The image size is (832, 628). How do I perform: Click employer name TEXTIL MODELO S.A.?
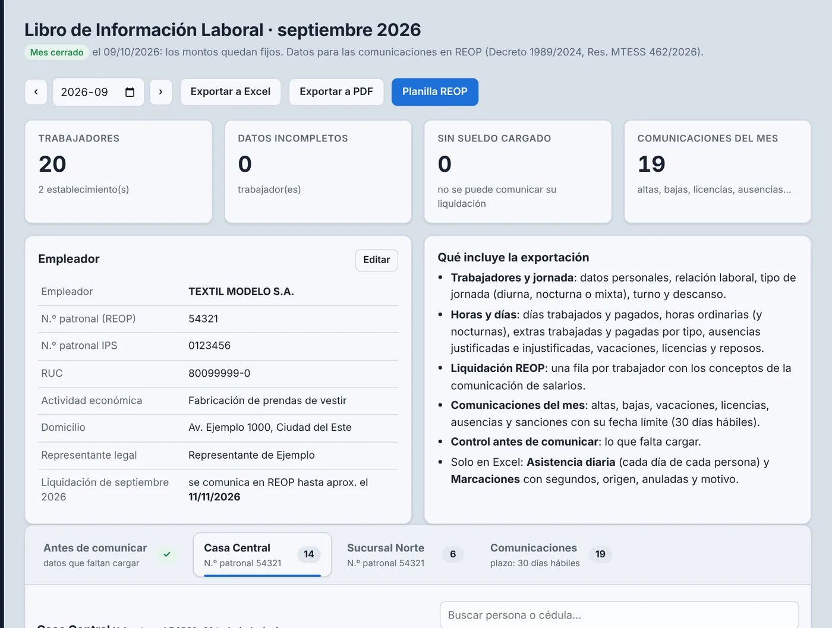pos(241,292)
